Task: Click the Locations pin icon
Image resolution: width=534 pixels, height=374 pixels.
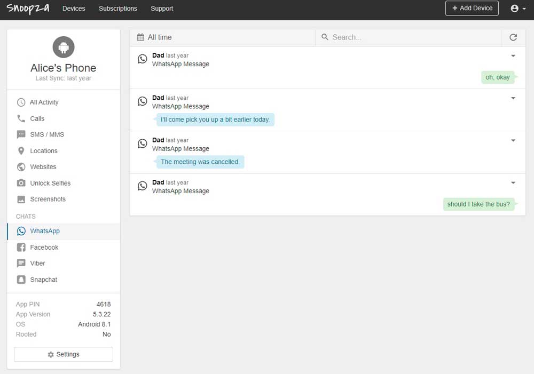Action: coord(21,151)
